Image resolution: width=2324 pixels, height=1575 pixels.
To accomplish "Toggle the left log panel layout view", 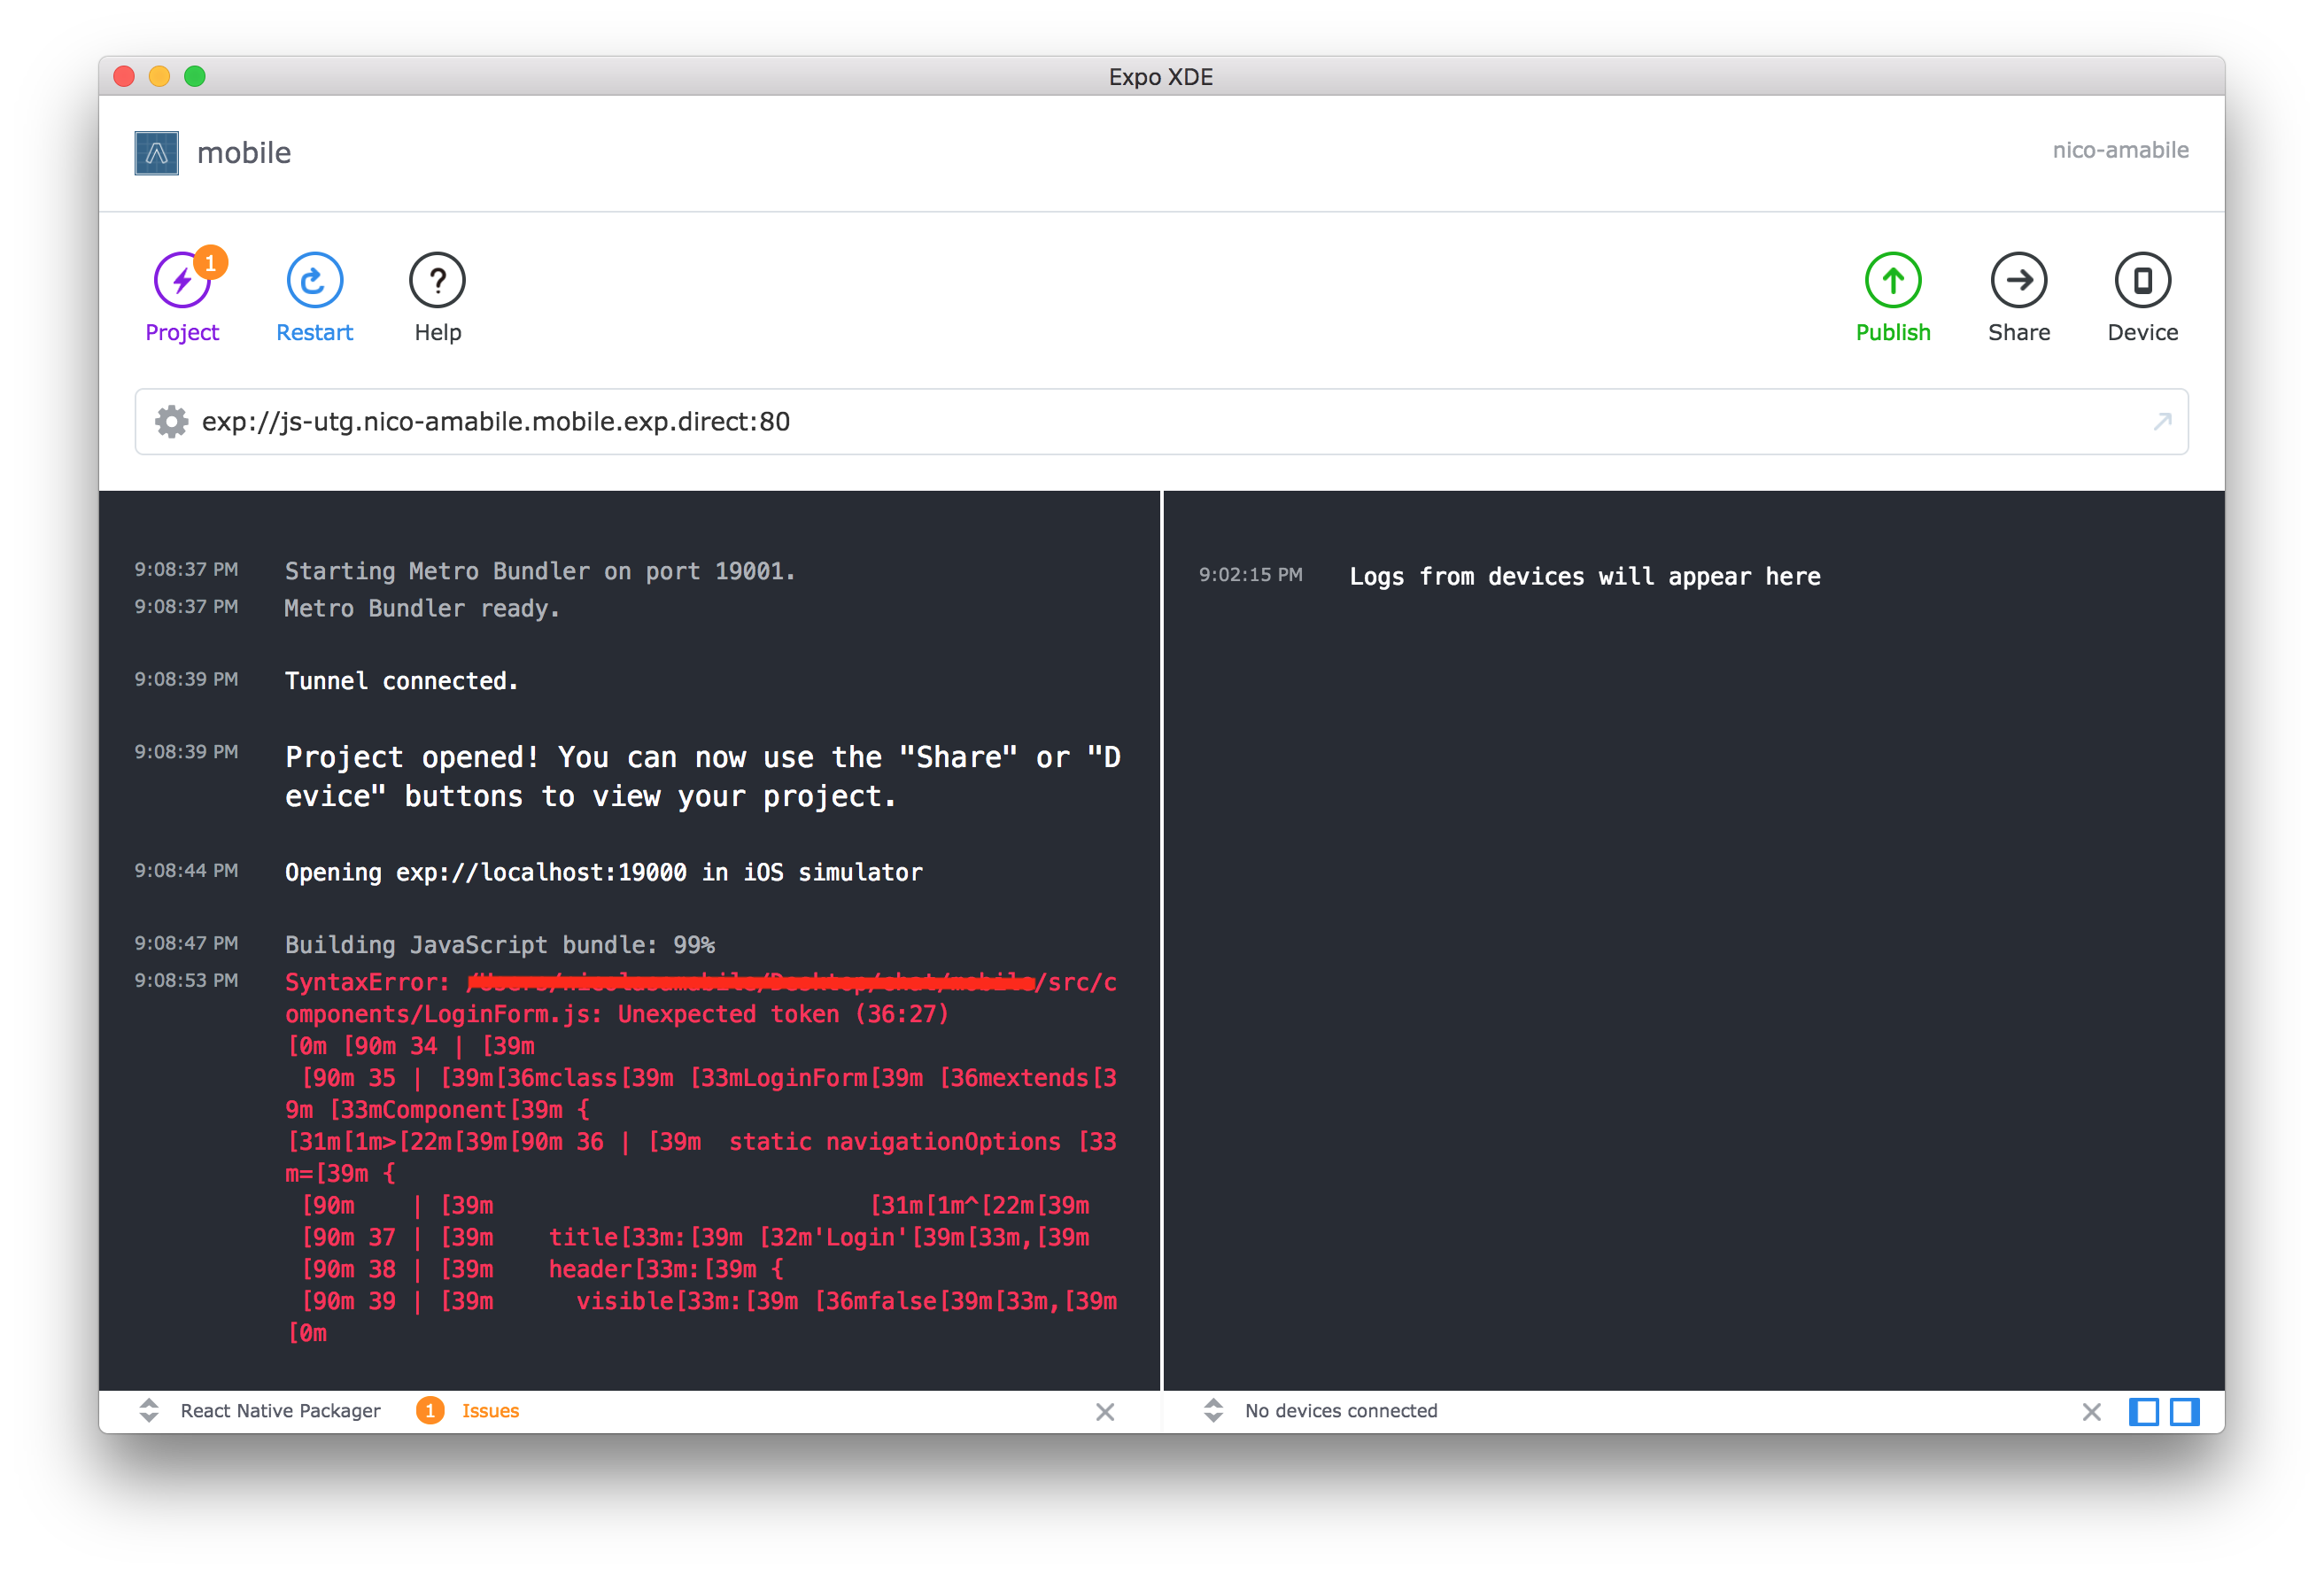I will [x=2144, y=1411].
